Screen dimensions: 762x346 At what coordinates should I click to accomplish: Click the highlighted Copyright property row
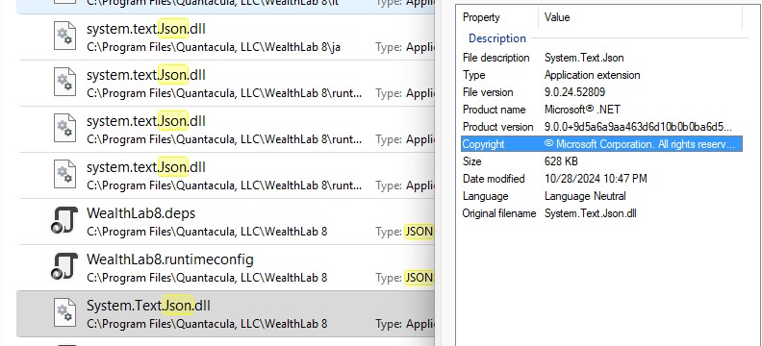tap(601, 144)
